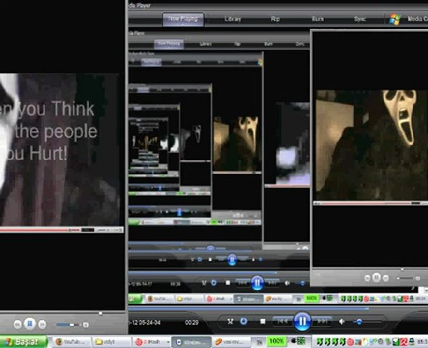Go to next in right mini player
428x348 pixels.
tap(385, 278)
